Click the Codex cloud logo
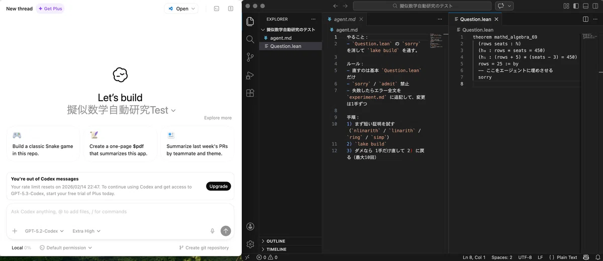Image resolution: width=603 pixels, height=261 pixels. click(120, 75)
